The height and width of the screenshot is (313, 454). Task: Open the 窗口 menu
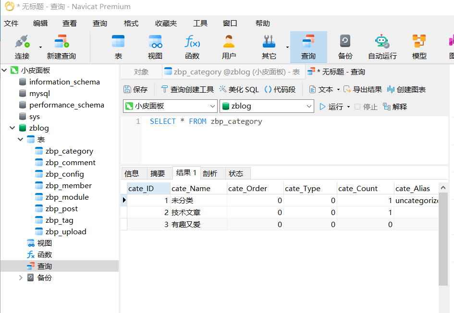coord(230,24)
